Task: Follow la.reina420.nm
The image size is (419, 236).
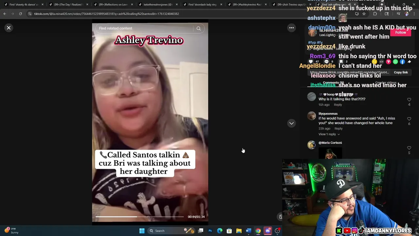Action: point(400,32)
